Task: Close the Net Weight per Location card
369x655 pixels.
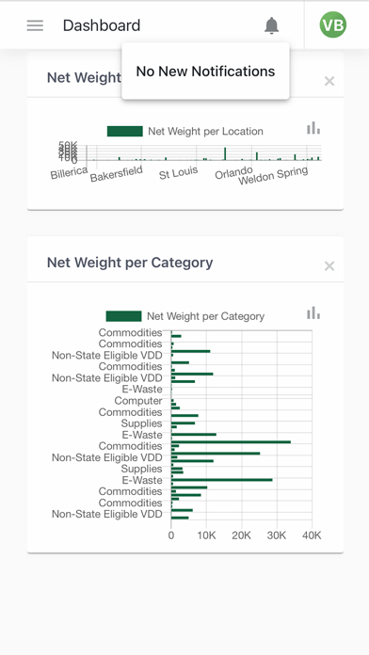Action: (x=329, y=81)
